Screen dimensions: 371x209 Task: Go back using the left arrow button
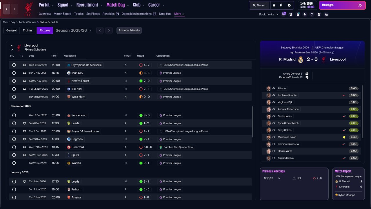[7, 9]
